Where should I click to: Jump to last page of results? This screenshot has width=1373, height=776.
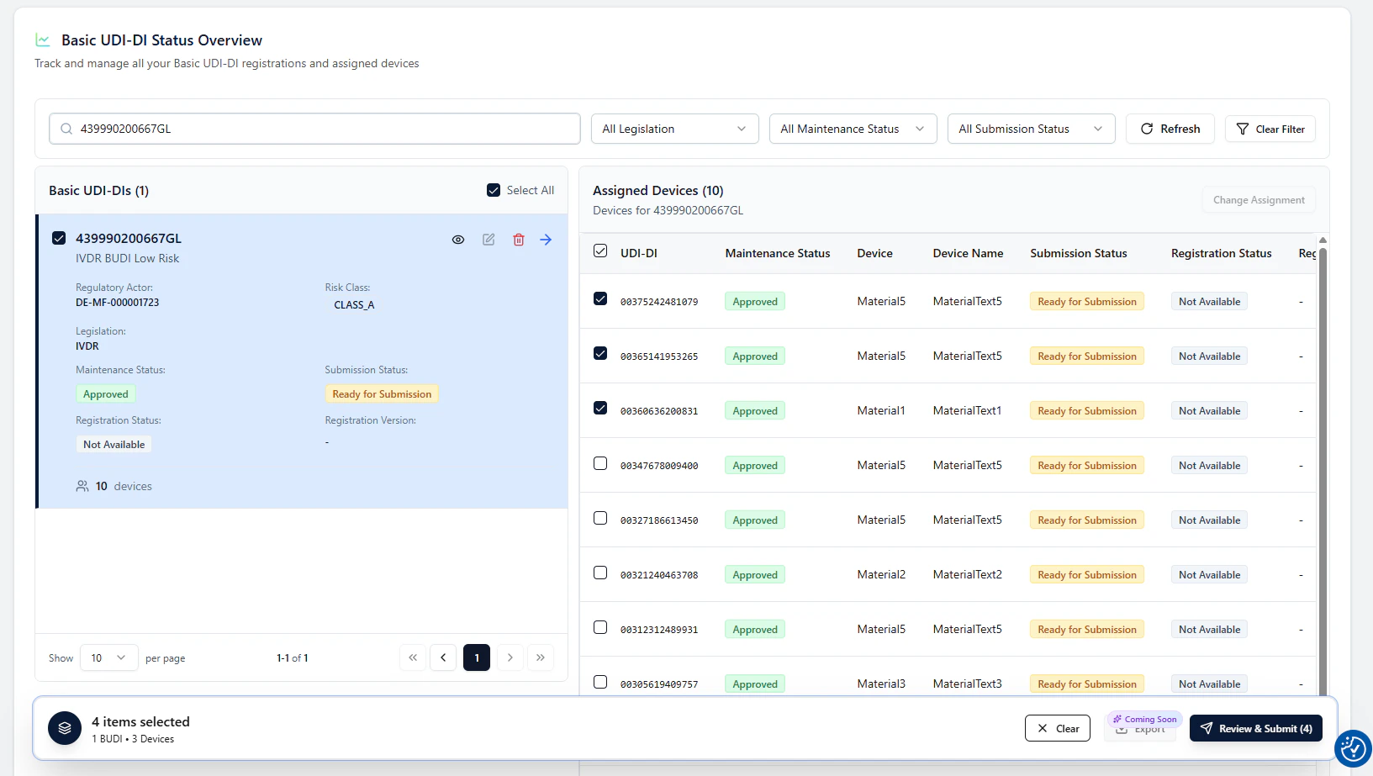[x=541, y=657]
